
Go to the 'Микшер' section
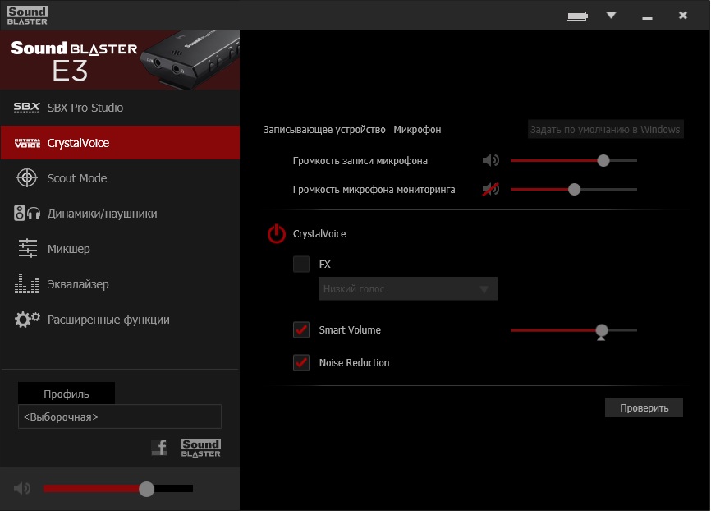[120, 249]
